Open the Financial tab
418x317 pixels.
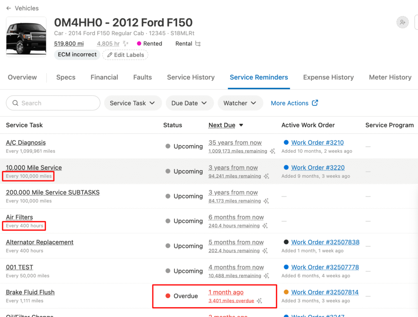(x=104, y=77)
